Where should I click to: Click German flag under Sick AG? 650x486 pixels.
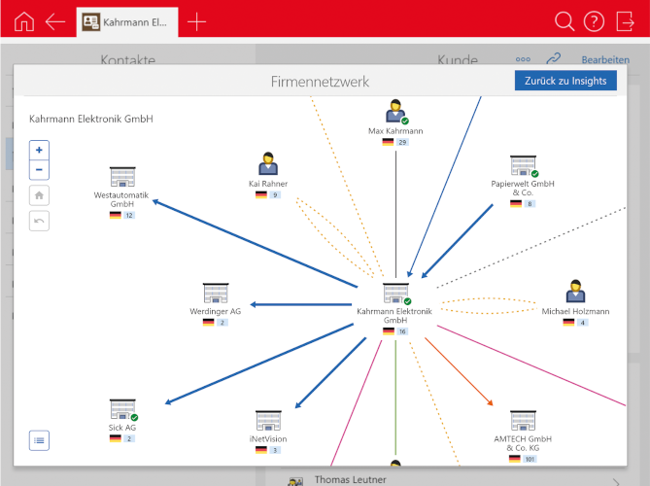tap(116, 438)
